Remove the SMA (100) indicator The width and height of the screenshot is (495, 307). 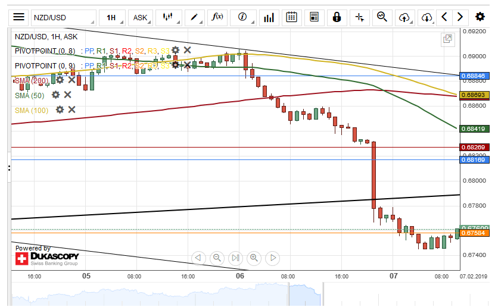coord(72,109)
